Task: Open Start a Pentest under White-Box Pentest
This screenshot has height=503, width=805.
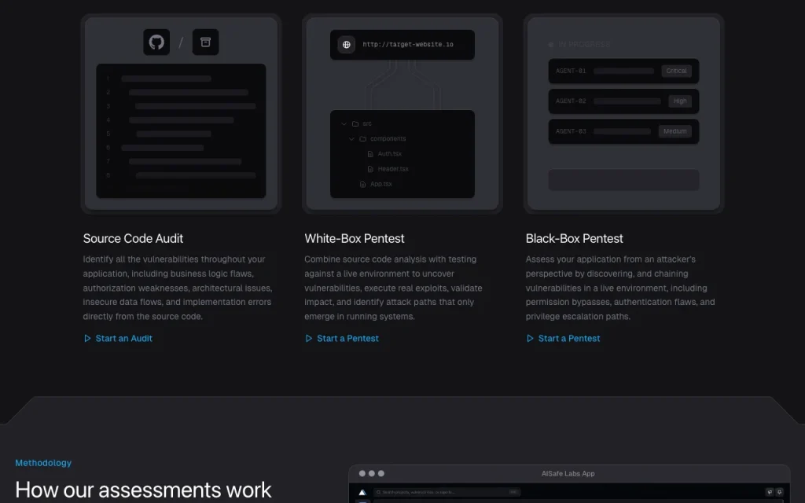Action: click(x=347, y=338)
